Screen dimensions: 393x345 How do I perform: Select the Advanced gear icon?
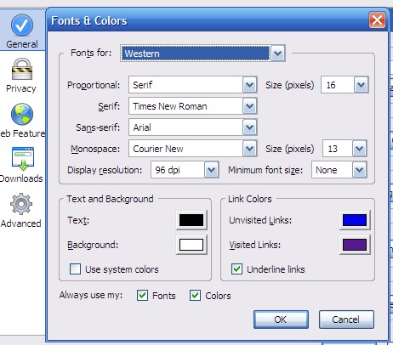click(x=21, y=204)
